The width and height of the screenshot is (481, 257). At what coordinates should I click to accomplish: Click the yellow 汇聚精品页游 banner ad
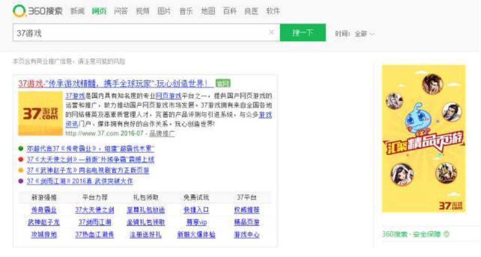[424, 138]
